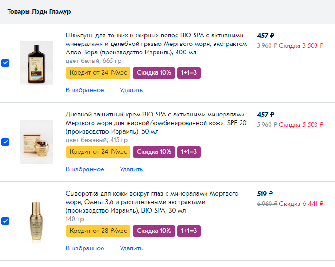The width and height of the screenshot is (335, 267).
Task: Click the eye serum '1+1=3' badge
Action: click(x=189, y=231)
